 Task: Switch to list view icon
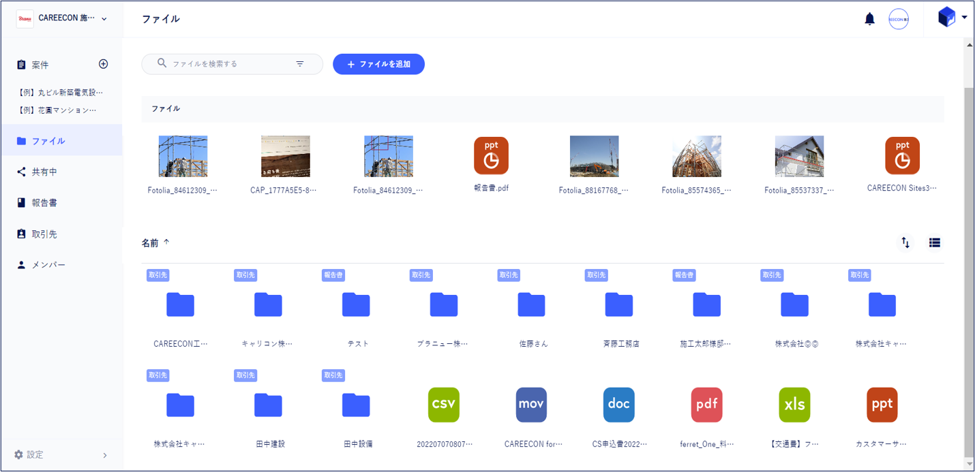[935, 242]
